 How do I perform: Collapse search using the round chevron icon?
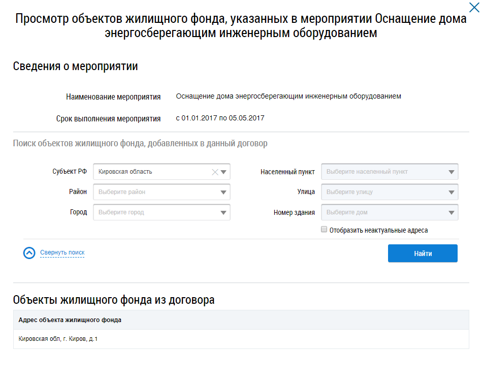pyautogui.click(x=29, y=253)
